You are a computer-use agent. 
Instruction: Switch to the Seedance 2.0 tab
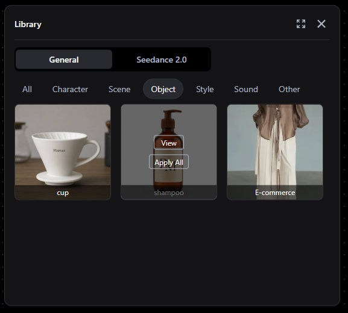162,60
